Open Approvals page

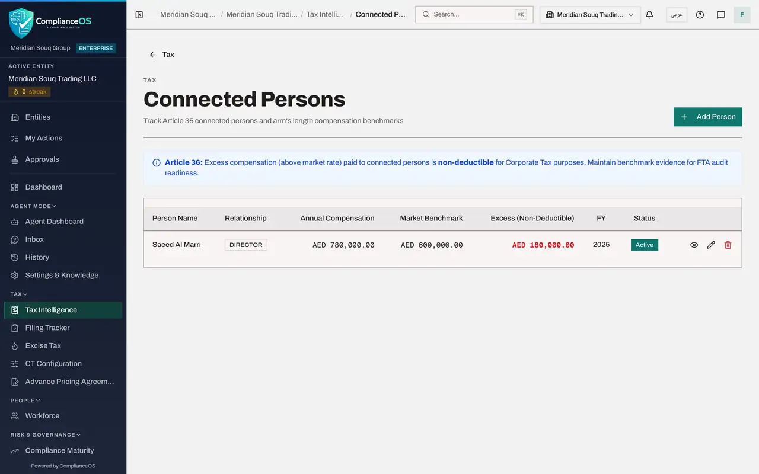(63, 159)
